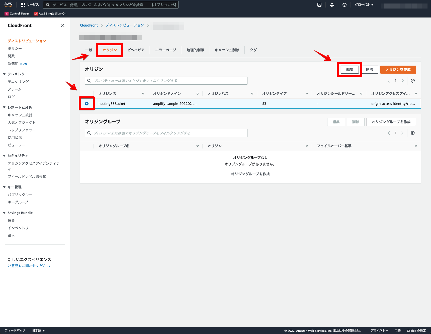431x334 pixels.
Task: Switch to the キャッシュ削除 tab
Action: pos(227,50)
